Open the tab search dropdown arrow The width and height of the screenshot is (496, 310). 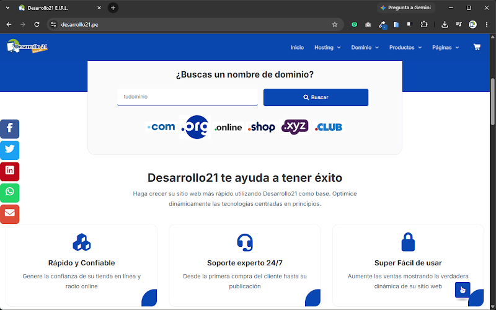[x=7, y=8]
